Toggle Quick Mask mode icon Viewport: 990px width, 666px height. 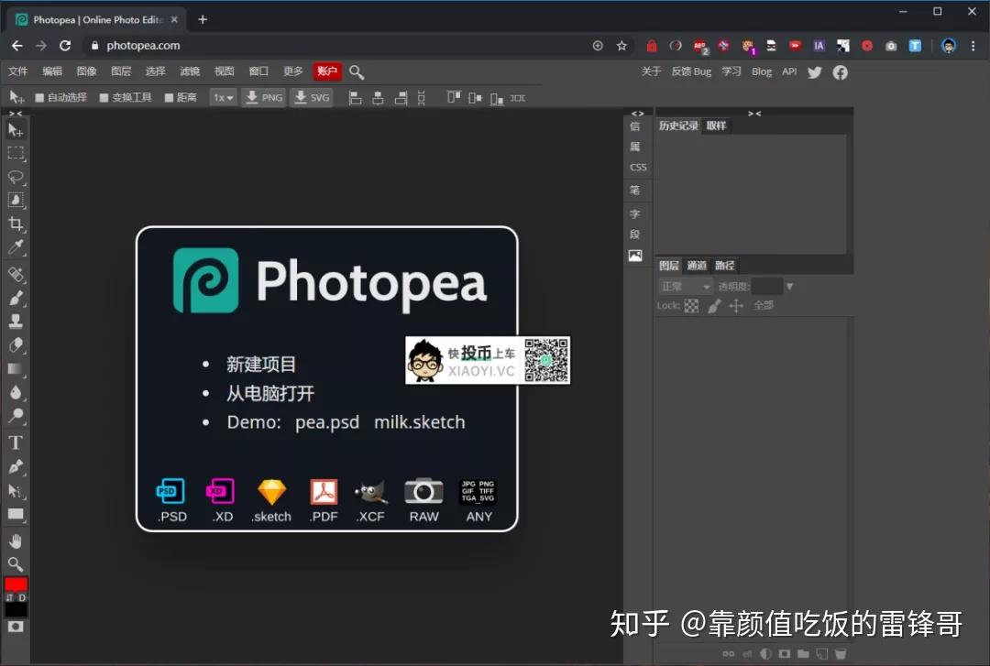pos(16,627)
